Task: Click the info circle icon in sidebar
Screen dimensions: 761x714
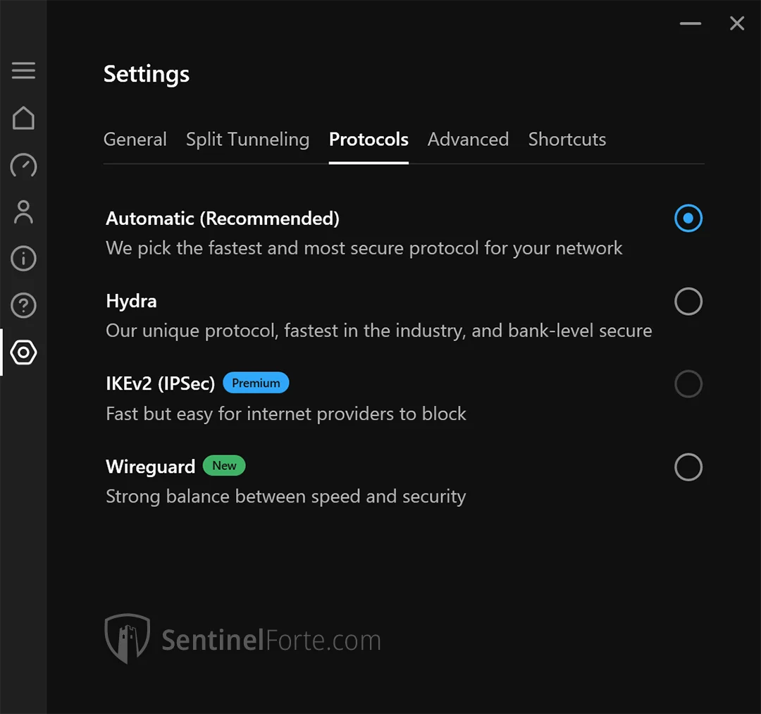Action: pyautogui.click(x=23, y=259)
